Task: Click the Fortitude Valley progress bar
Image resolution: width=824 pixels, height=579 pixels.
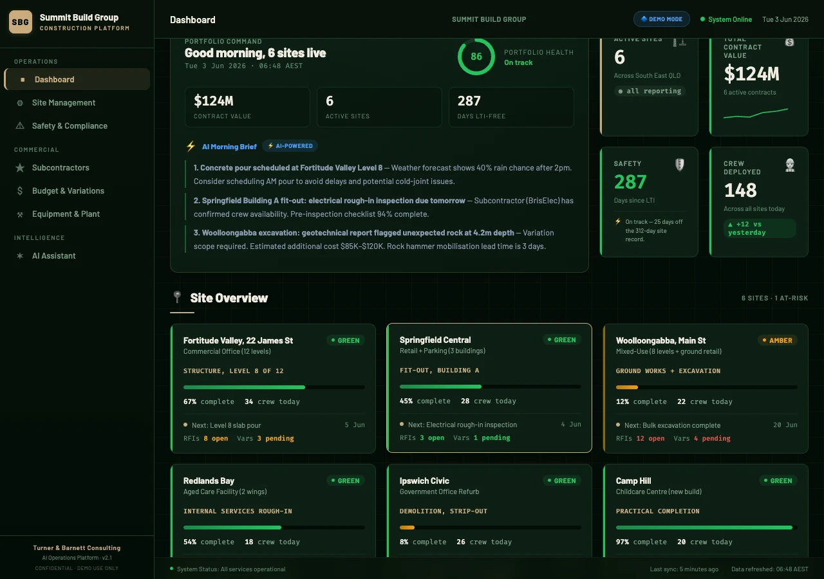Action: coord(274,387)
